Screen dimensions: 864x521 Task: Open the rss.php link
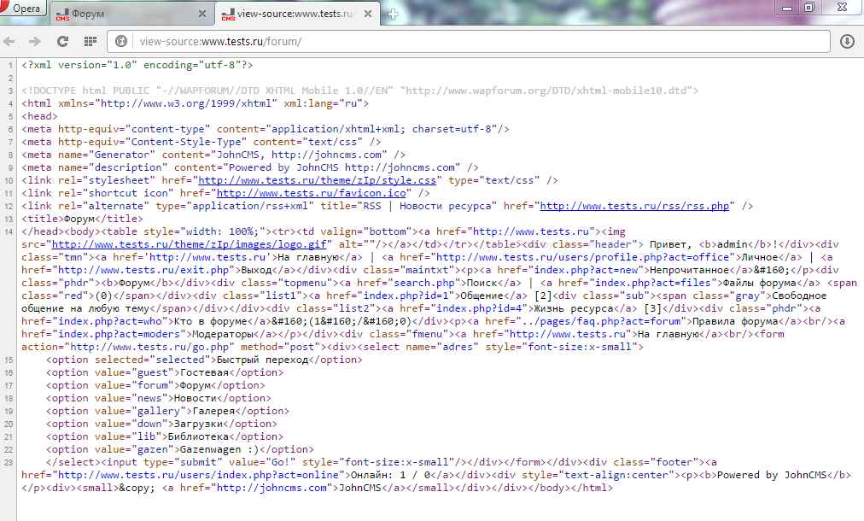pyautogui.click(x=634, y=206)
